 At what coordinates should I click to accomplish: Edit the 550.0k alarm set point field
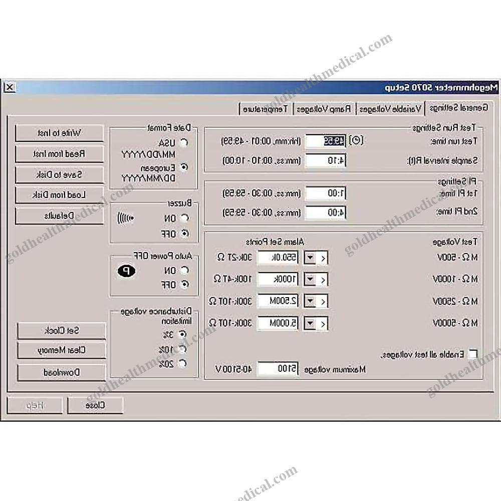click(x=278, y=258)
